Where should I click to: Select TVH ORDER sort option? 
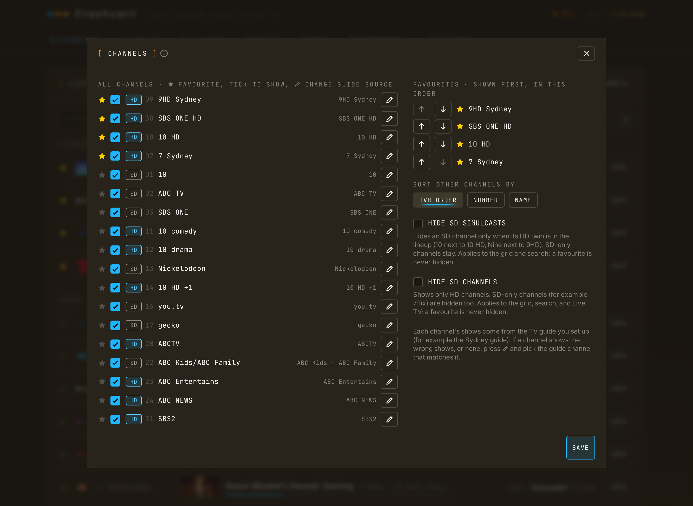tap(438, 200)
